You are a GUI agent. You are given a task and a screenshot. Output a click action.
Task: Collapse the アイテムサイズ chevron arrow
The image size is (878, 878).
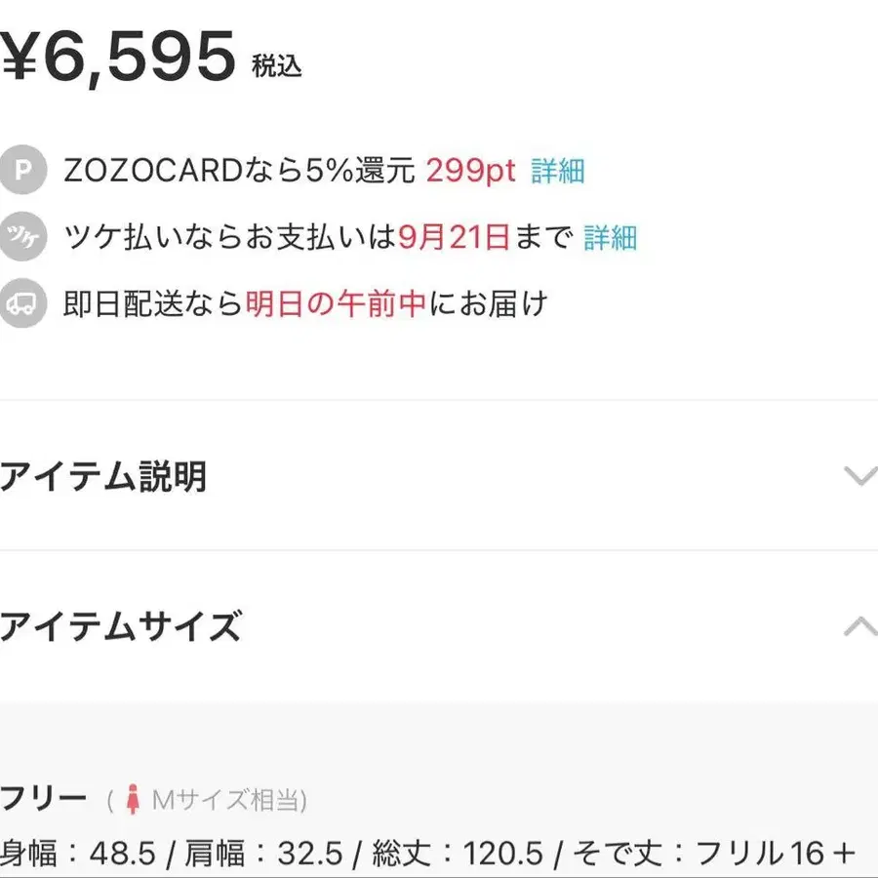click(x=861, y=626)
